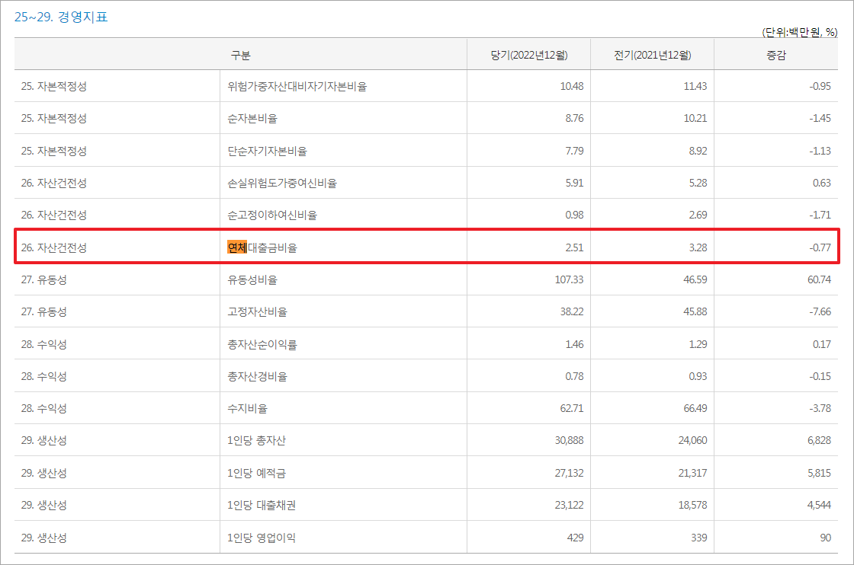Click the 손실위험도가중여신비율 row
The image size is (854, 565).
pos(271,183)
